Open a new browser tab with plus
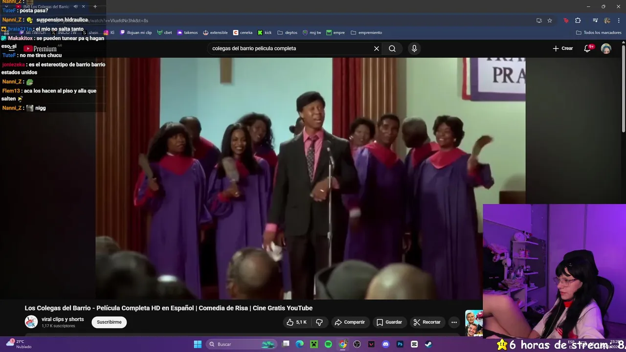626x352 pixels. pyautogui.click(x=95, y=7)
